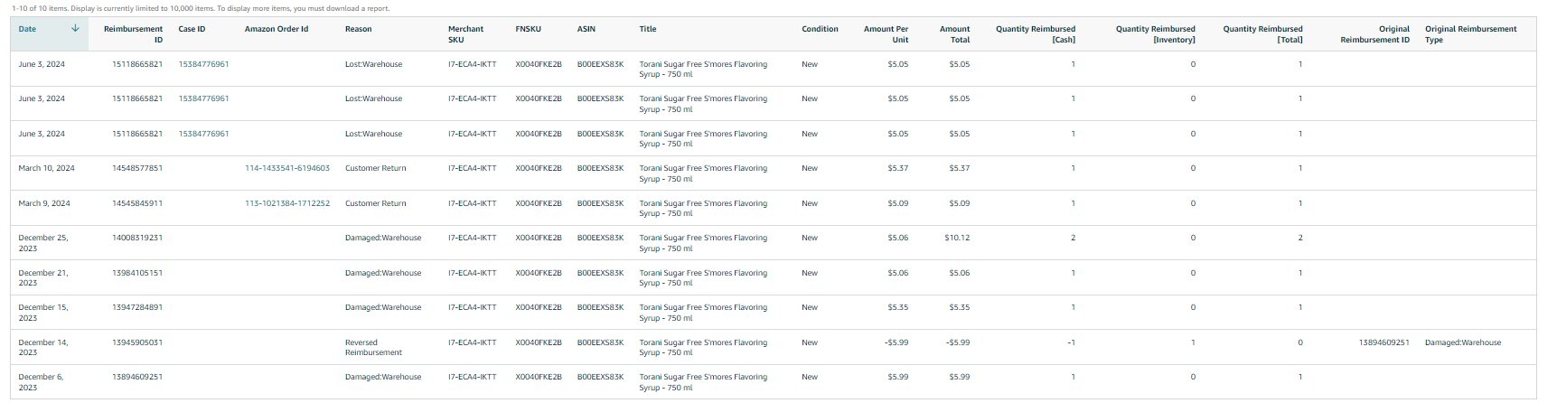Click the Amount Total column header
Viewport: 1557px width, 403px height.
[954, 34]
